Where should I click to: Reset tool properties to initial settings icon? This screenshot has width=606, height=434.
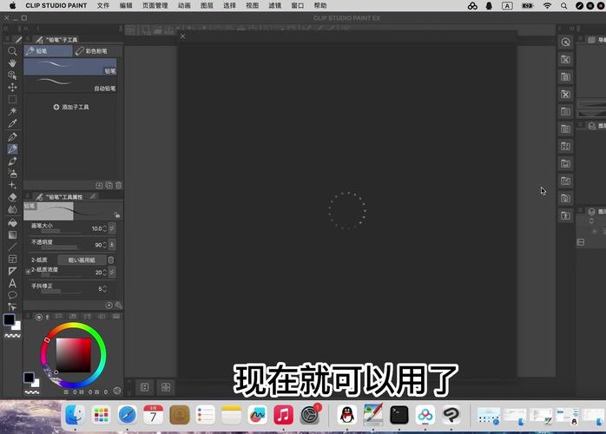109,306
